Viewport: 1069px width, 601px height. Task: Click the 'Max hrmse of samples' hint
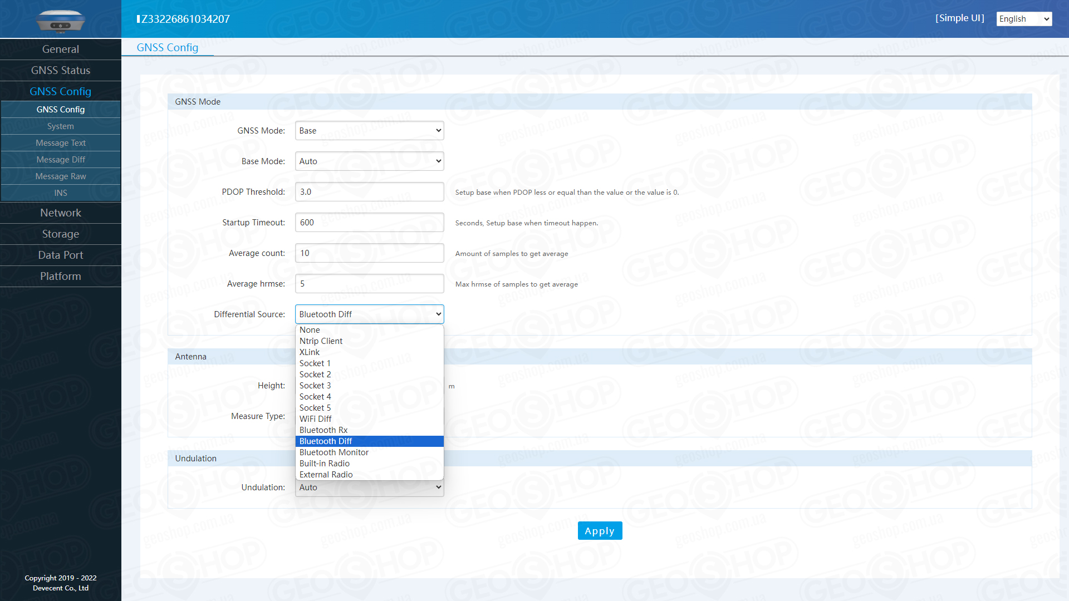point(516,284)
